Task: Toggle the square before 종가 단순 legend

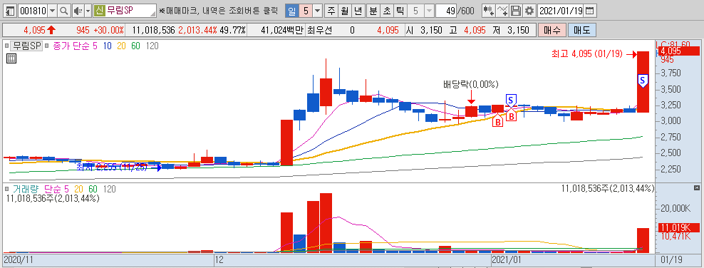Action: 47,46
